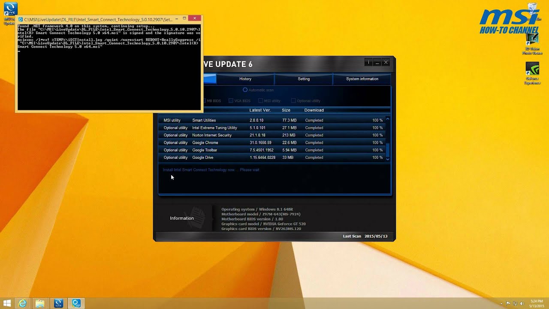Click the Motherboard model Z97M-G43 line
The height and width of the screenshot is (309, 549).
tap(261, 214)
